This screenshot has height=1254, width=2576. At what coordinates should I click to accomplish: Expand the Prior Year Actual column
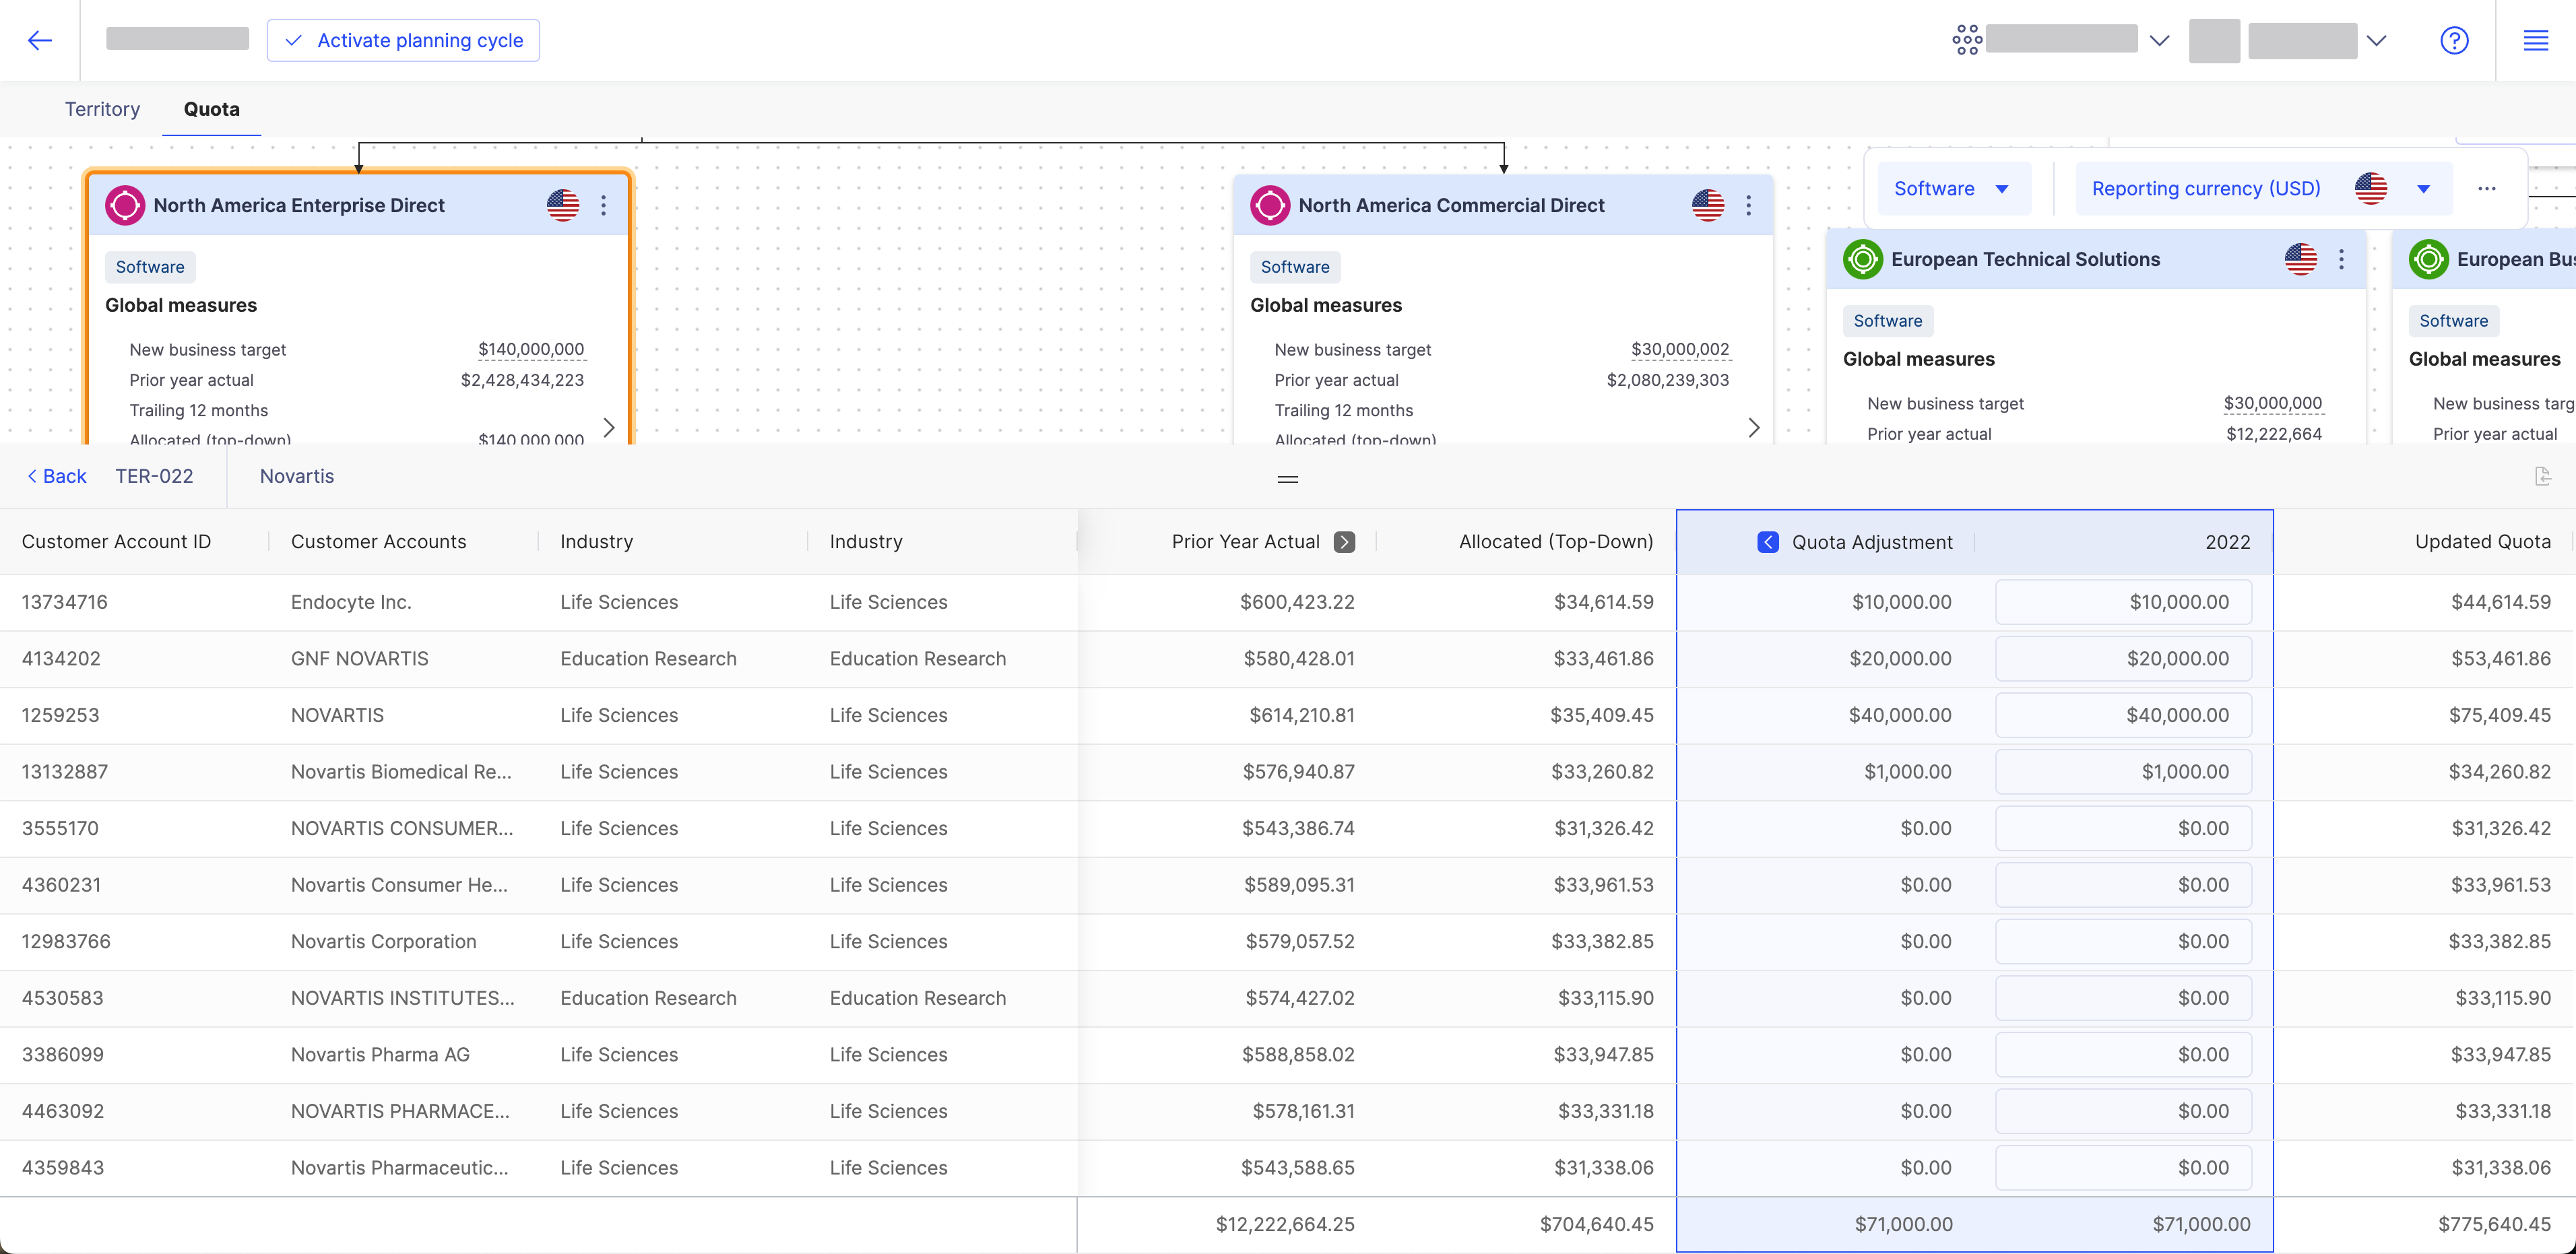tap(1345, 542)
